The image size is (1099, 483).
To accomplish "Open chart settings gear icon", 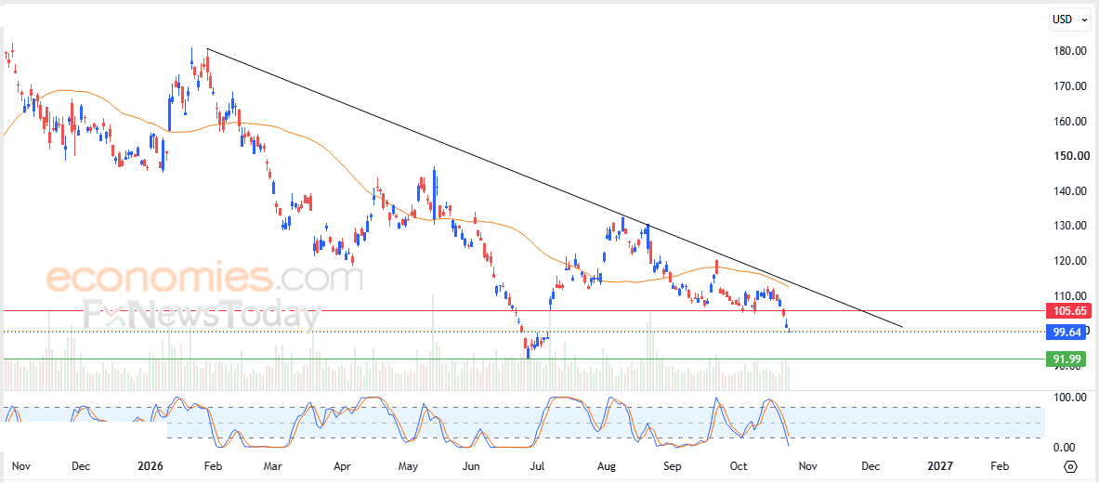I will pyautogui.click(x=1070, y=466).
